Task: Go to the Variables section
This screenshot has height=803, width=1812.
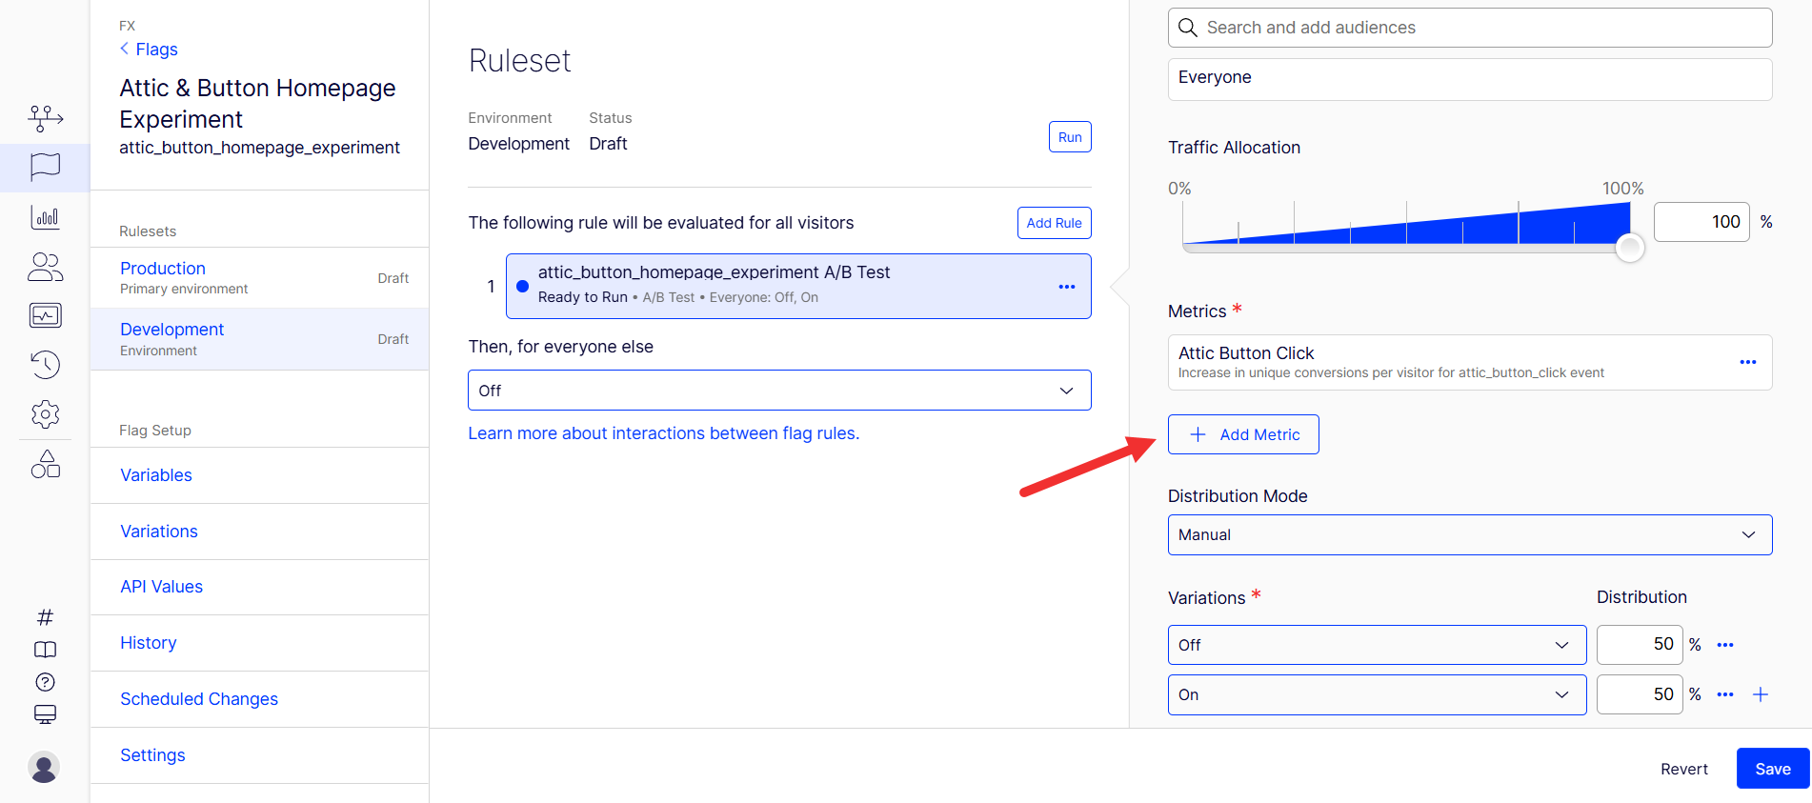Action: pos(156,475)
